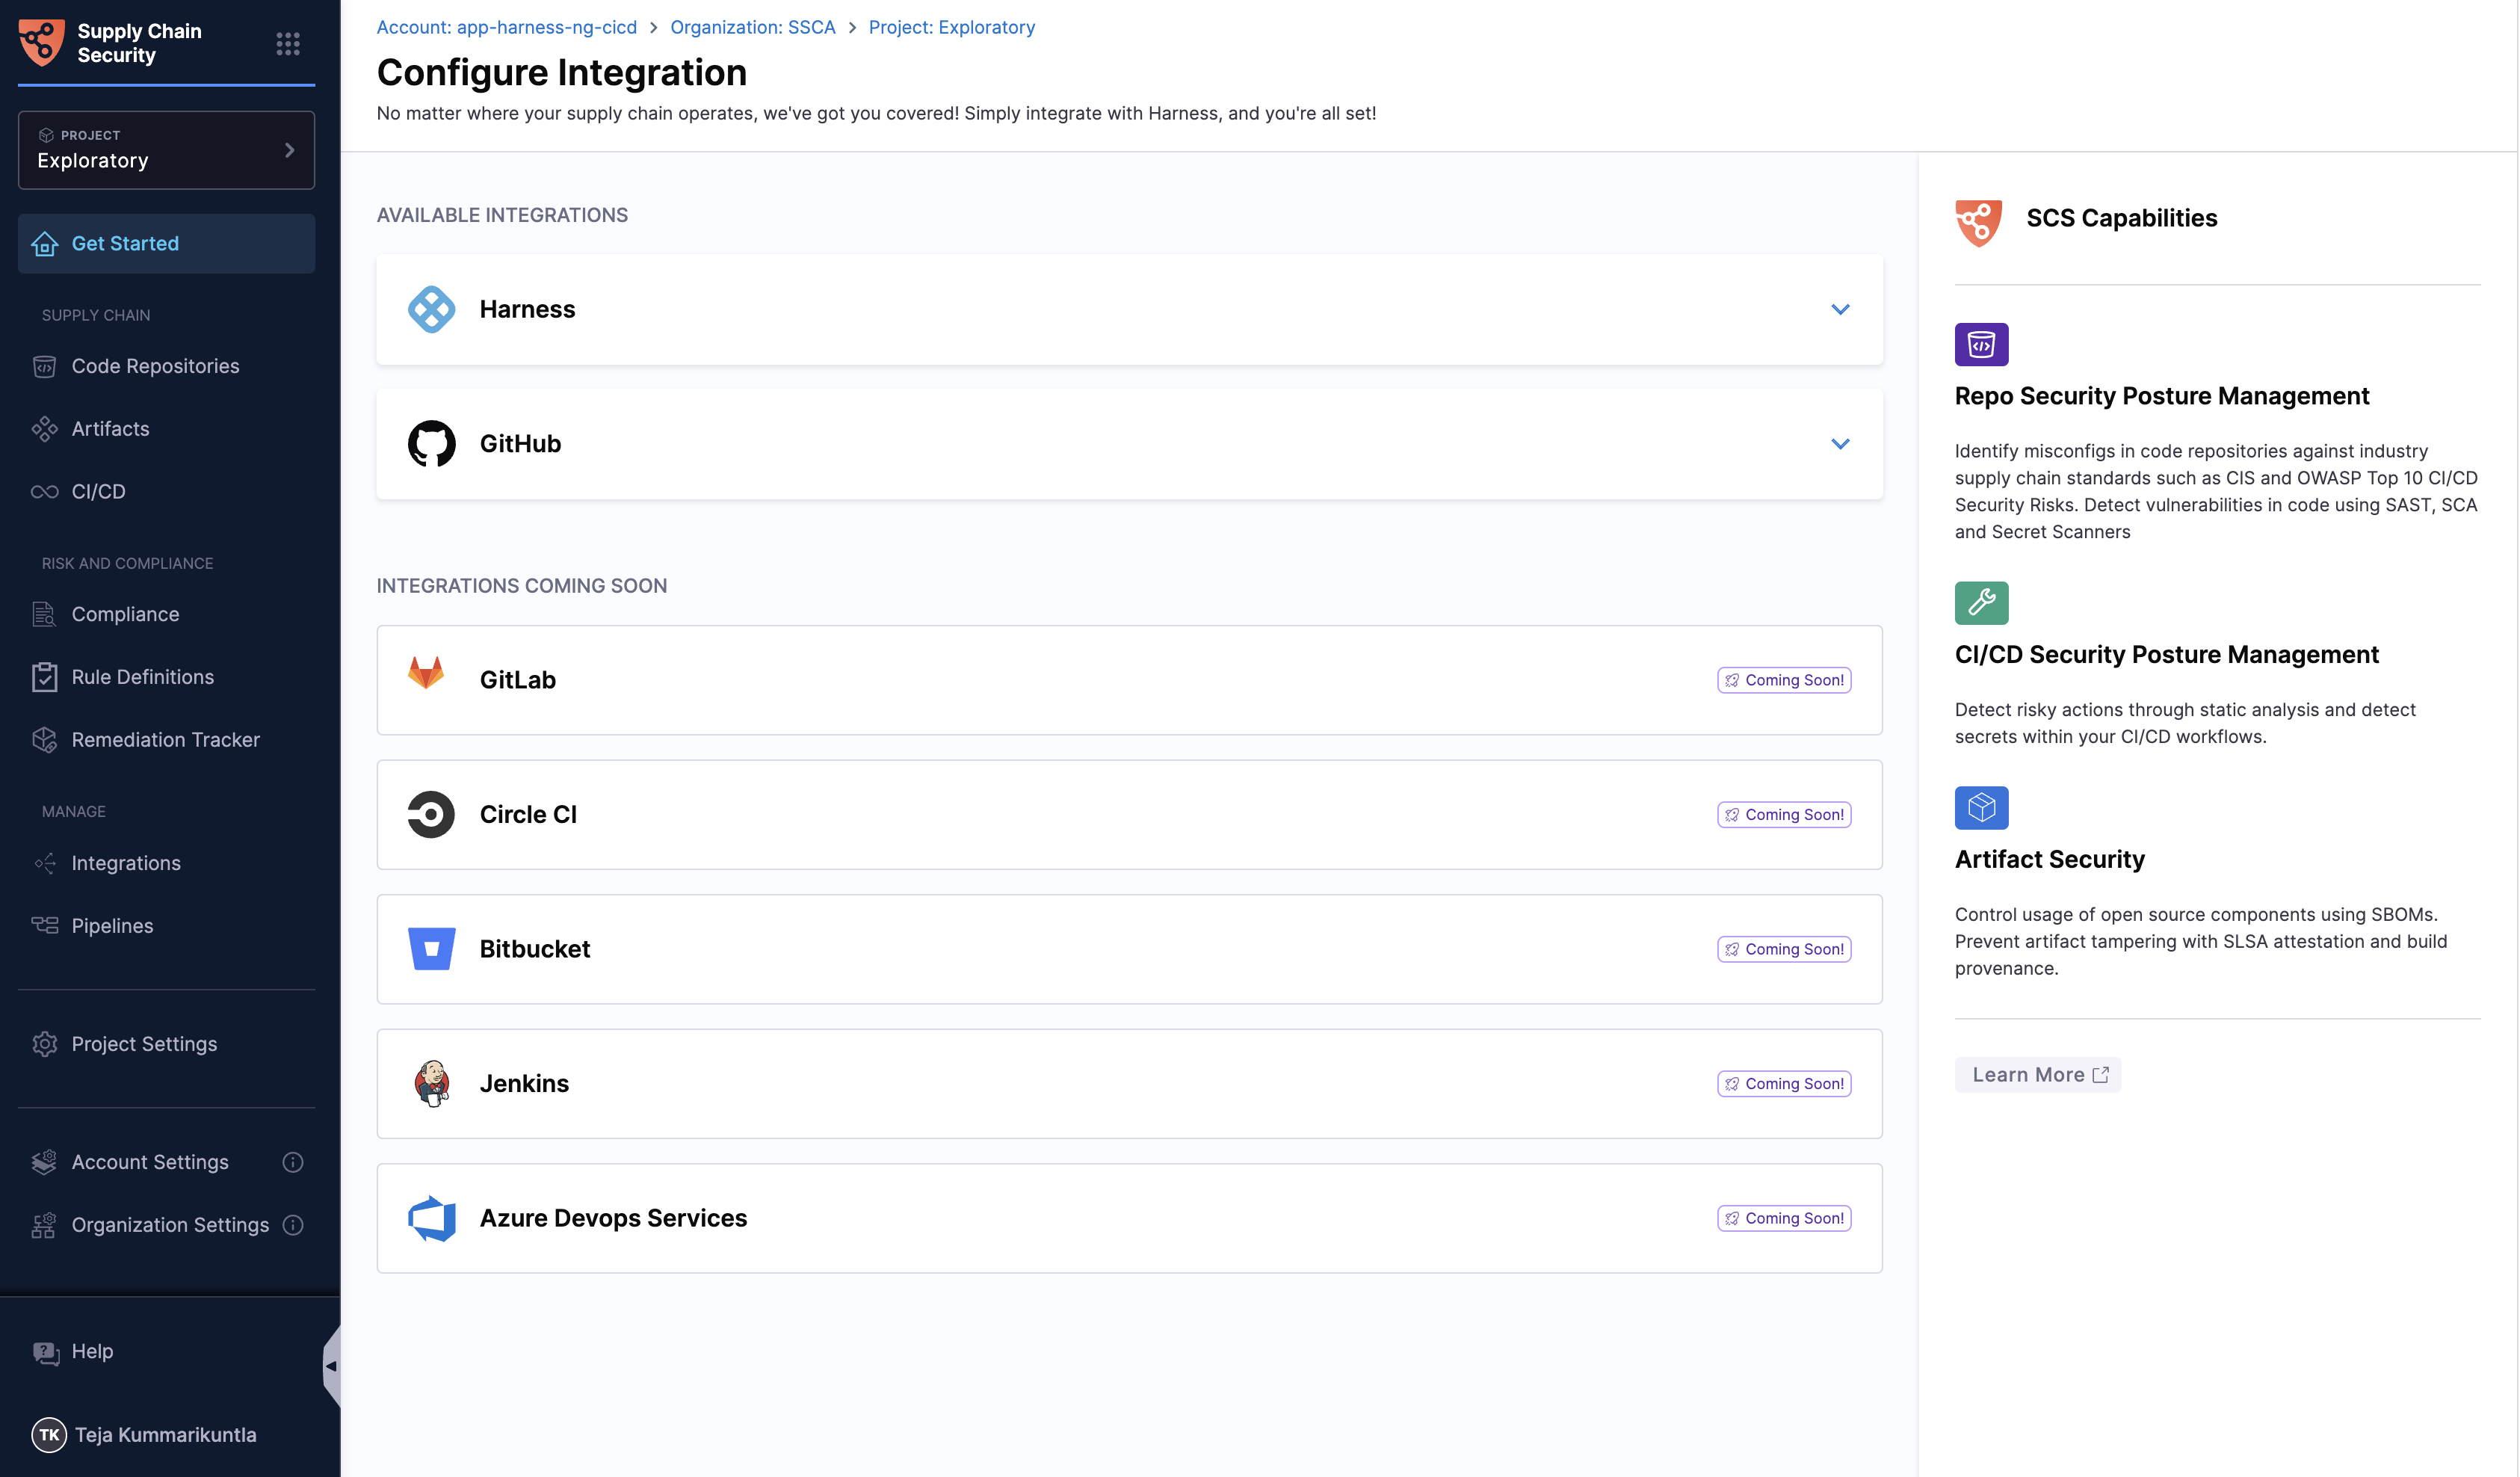
Task: Open the module switcher grid icon
Action: [288, 43]
